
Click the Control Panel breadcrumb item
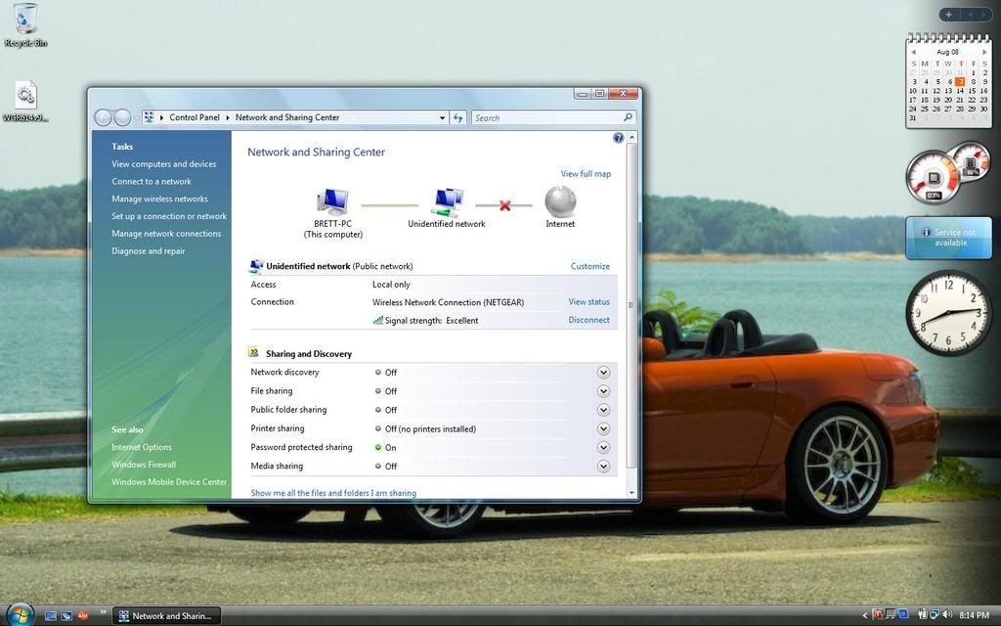click(x=194, y=117)
